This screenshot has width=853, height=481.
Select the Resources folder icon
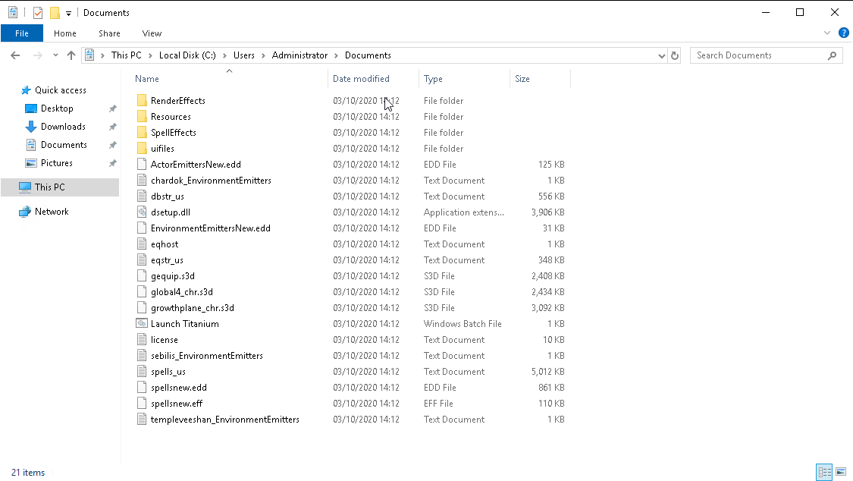(x=142, y=116)
